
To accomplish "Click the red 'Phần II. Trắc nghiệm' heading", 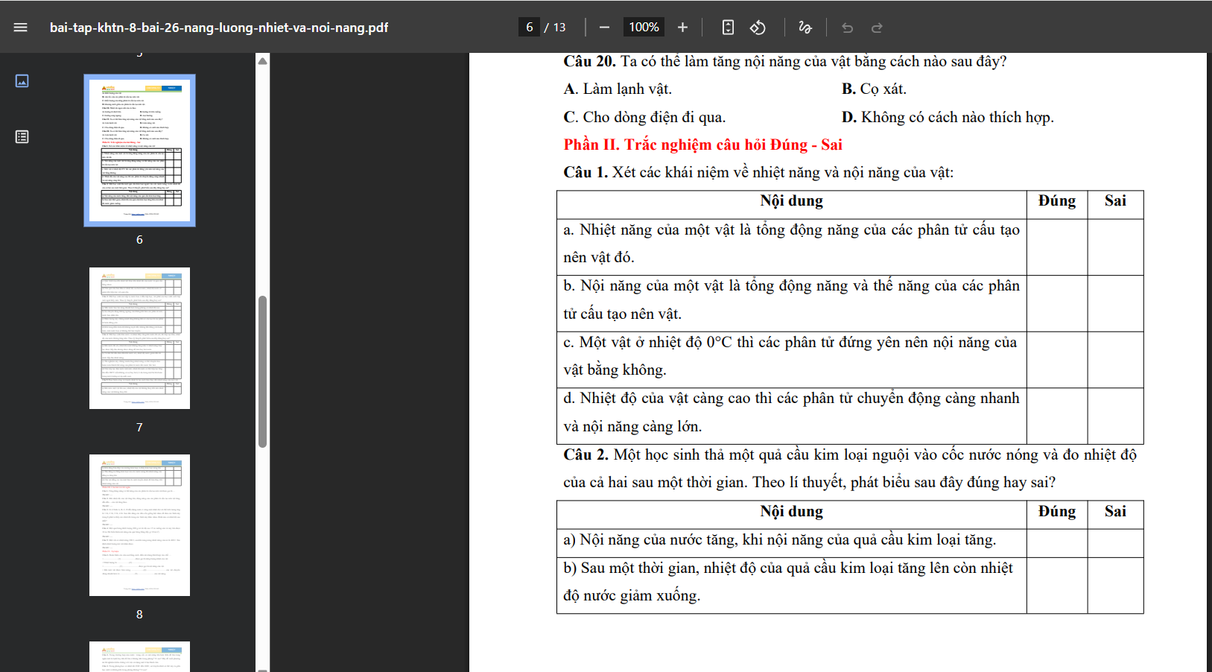I will pos(702,145).
